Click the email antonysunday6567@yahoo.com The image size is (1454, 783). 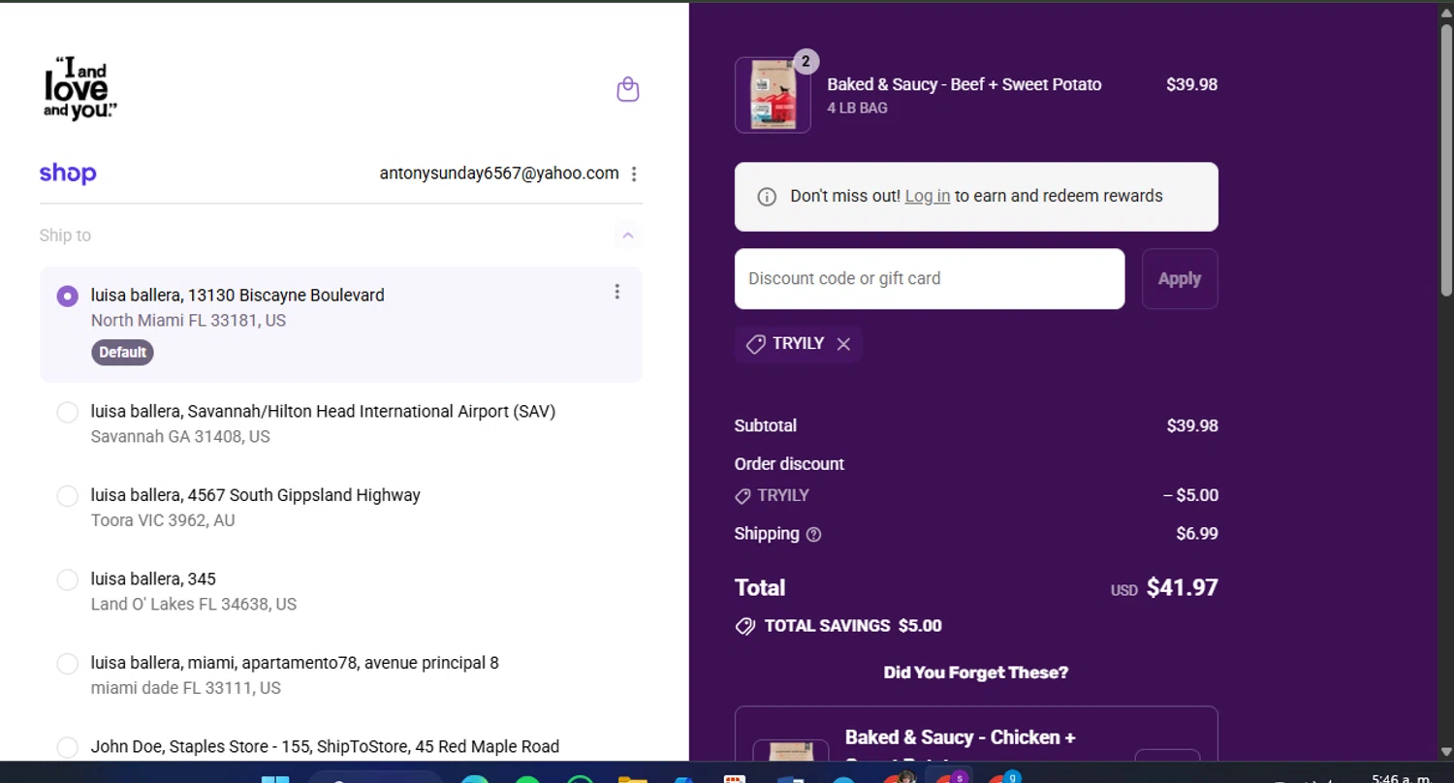point(499,173)
